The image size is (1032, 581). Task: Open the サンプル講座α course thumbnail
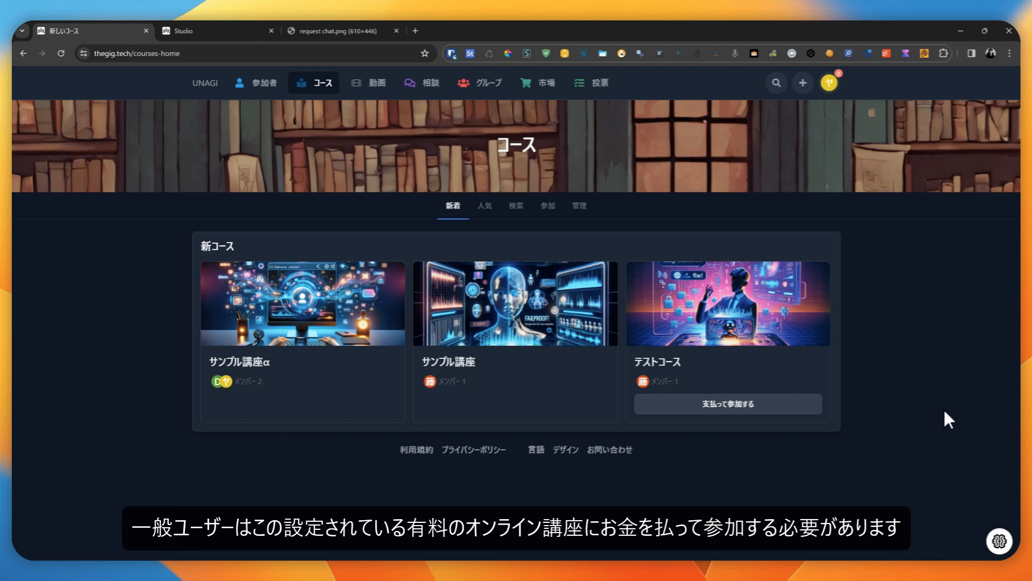(x=303, y=303)
